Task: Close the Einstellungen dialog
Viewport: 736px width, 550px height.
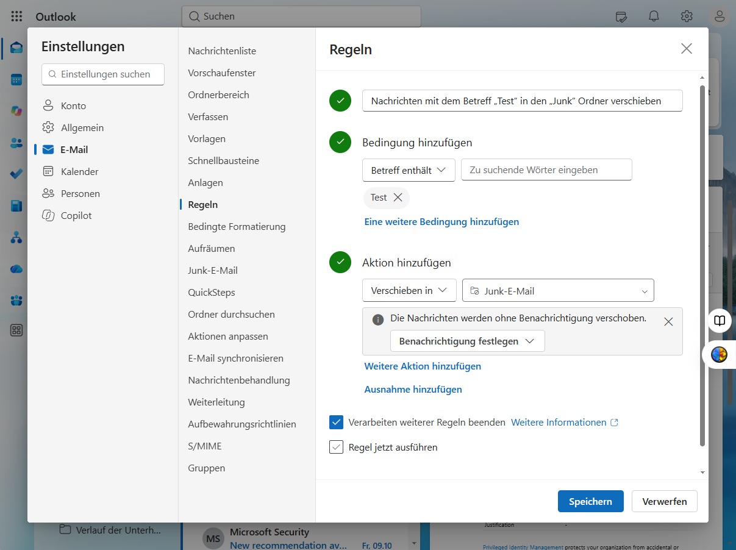Action: [x=687, y=49]
